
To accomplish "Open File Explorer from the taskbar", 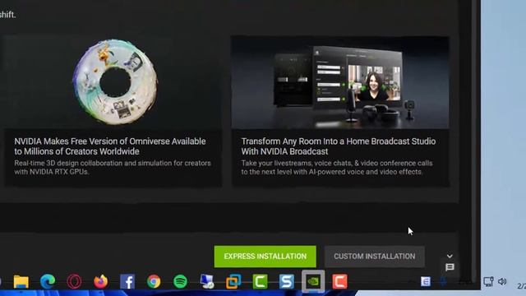I will pos(21,281).
